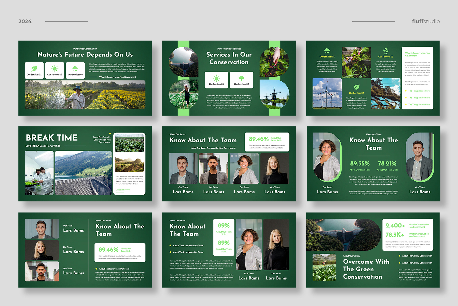458x306 pixels.
Task: Click the leaf icon between the garden and solar photos
Action: pos(356,87)
